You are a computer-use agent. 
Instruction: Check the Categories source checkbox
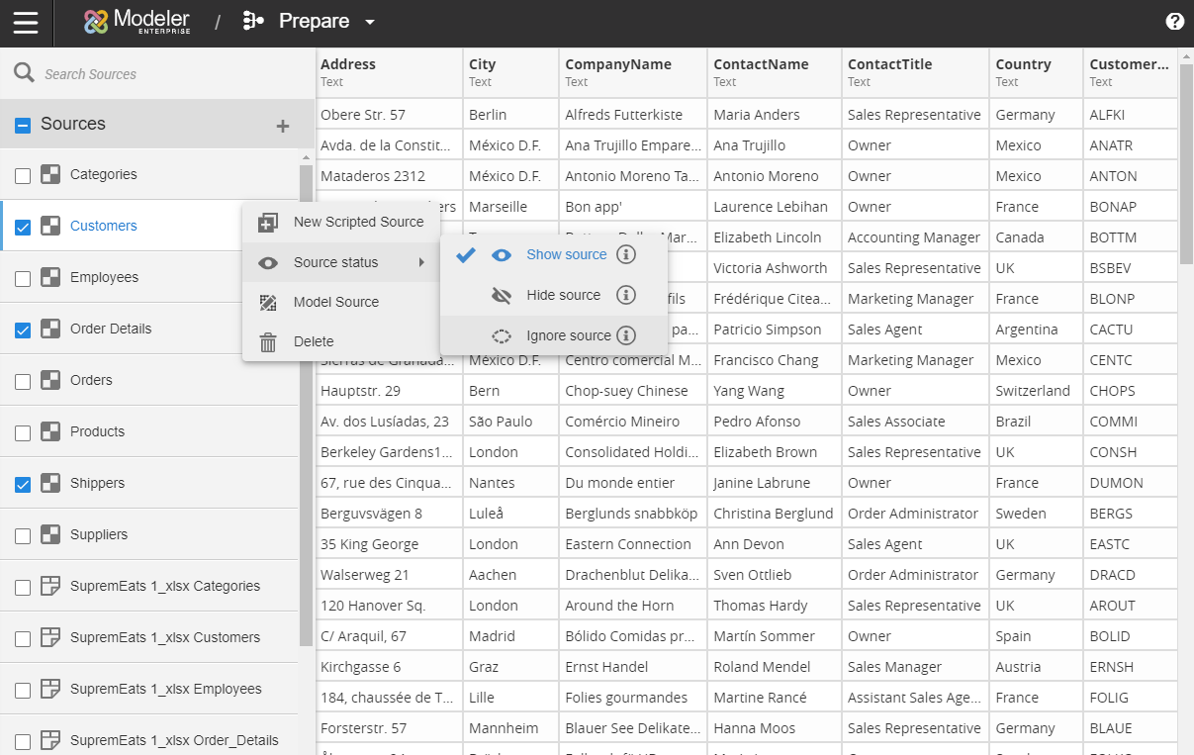click(23, 175)
